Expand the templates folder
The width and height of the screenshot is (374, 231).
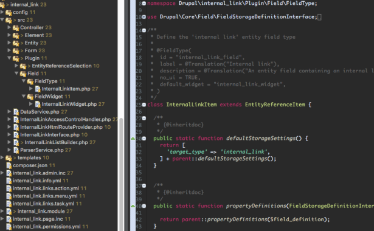tap(2, 157)
